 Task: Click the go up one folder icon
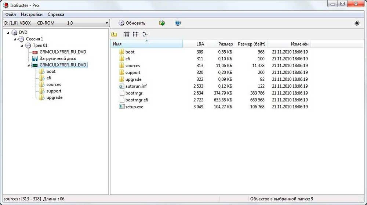click(x=114, y=35)
